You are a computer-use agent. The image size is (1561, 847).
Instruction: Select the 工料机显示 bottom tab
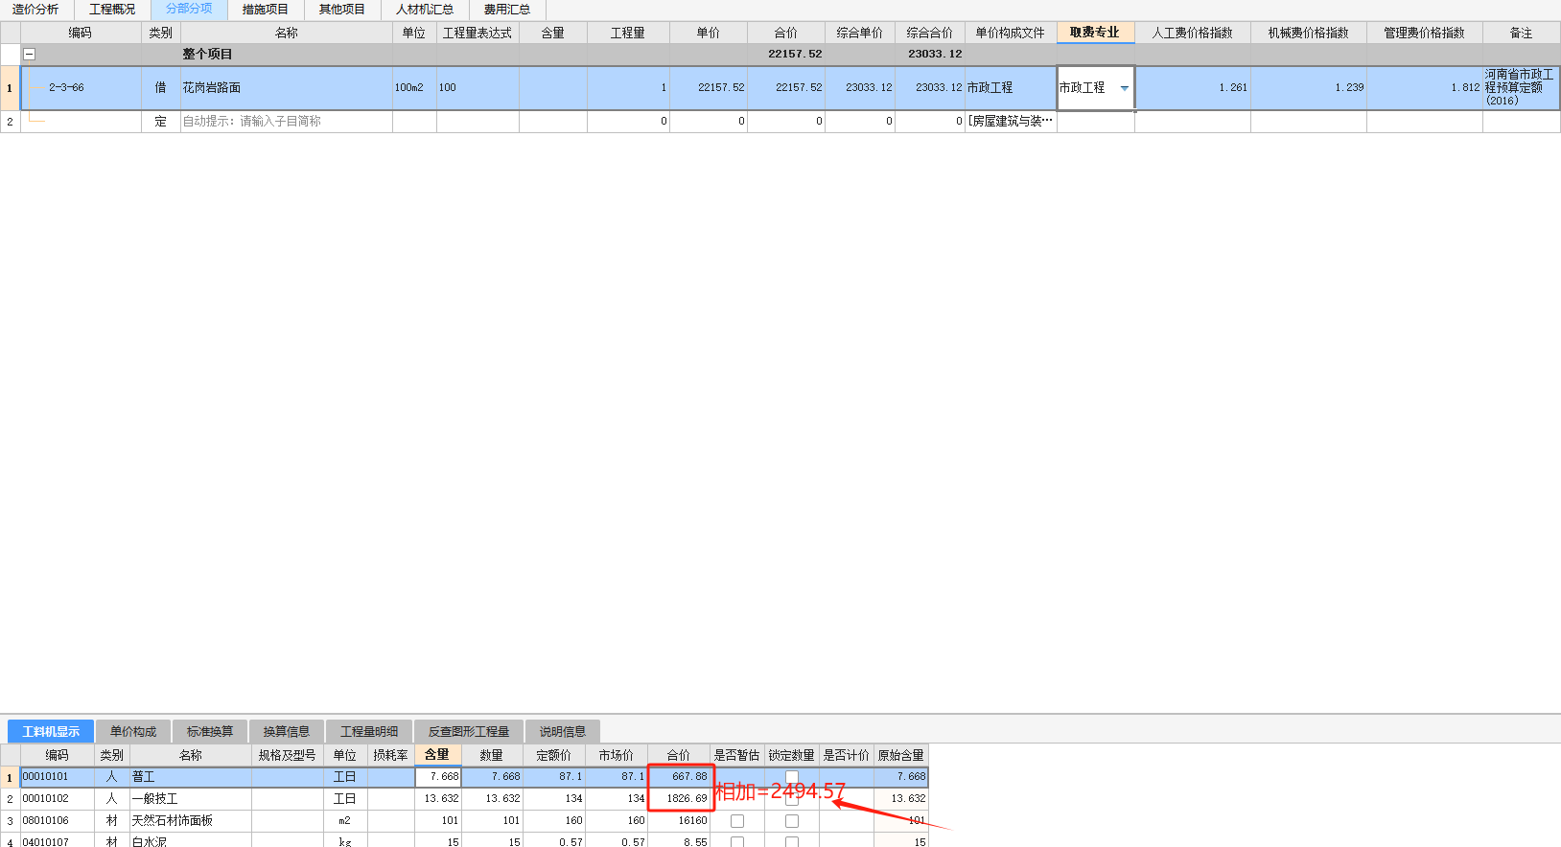51,731
